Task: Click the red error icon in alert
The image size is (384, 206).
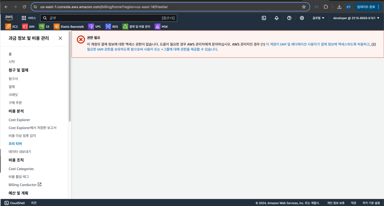Action: pos(81,39)
